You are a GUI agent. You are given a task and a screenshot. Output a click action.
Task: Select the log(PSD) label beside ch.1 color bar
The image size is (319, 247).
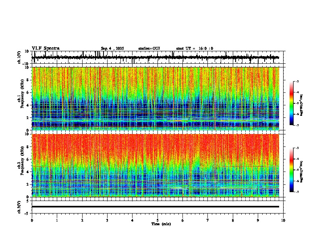pyautogui.click(x=302, y=105)
